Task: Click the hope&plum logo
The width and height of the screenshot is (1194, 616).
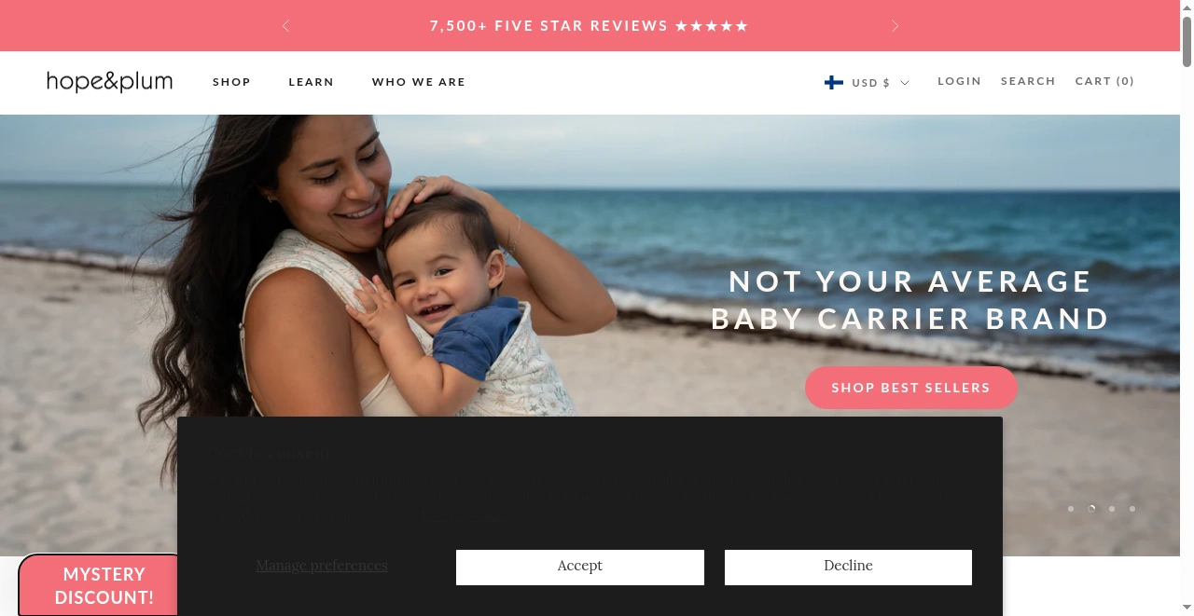Action: [110, 82]
